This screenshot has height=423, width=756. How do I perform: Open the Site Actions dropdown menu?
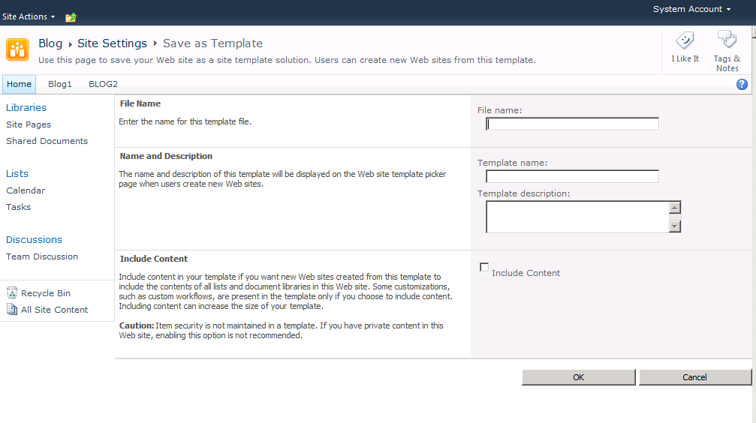[x=29, y=16]
